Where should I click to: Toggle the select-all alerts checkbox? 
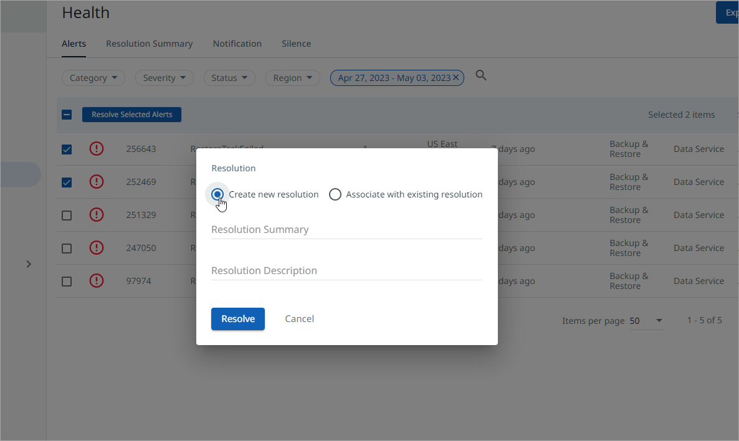pos(67,115)
